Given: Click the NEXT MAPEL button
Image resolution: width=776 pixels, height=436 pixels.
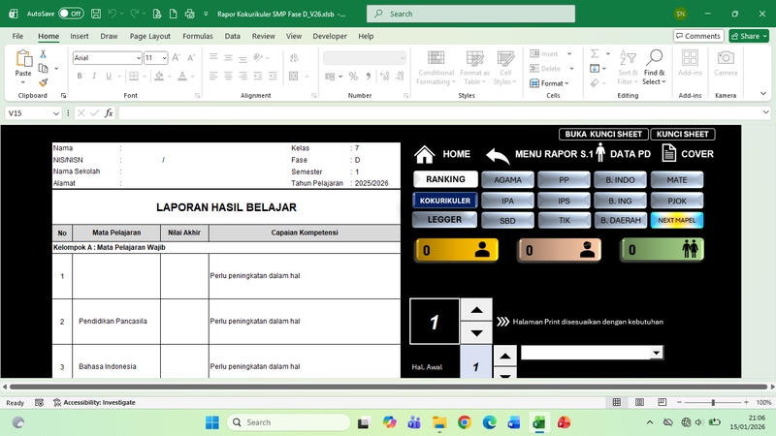Looking at the screenshot, I should [677, 220].
